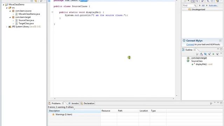The height and width of the screenshot is (126, 224).
Task: Click the JRE System Library icon
Action: [x=10, y=27]
